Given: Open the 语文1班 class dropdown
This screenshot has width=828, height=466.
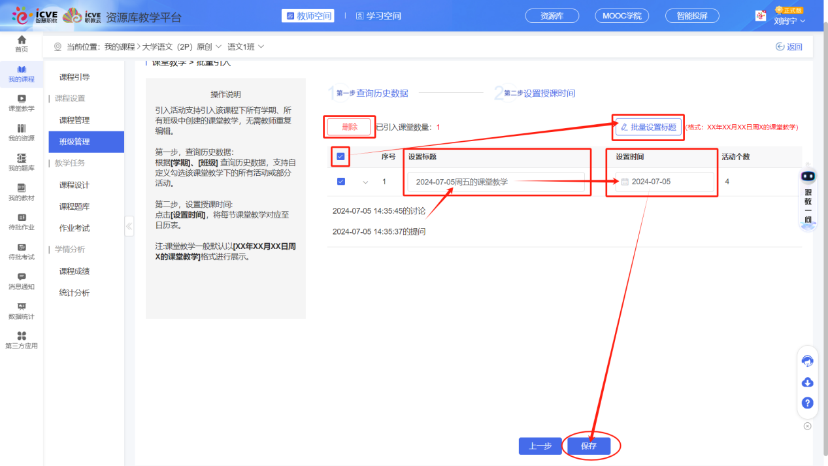Looking at the screenshot, I should 246,46.
